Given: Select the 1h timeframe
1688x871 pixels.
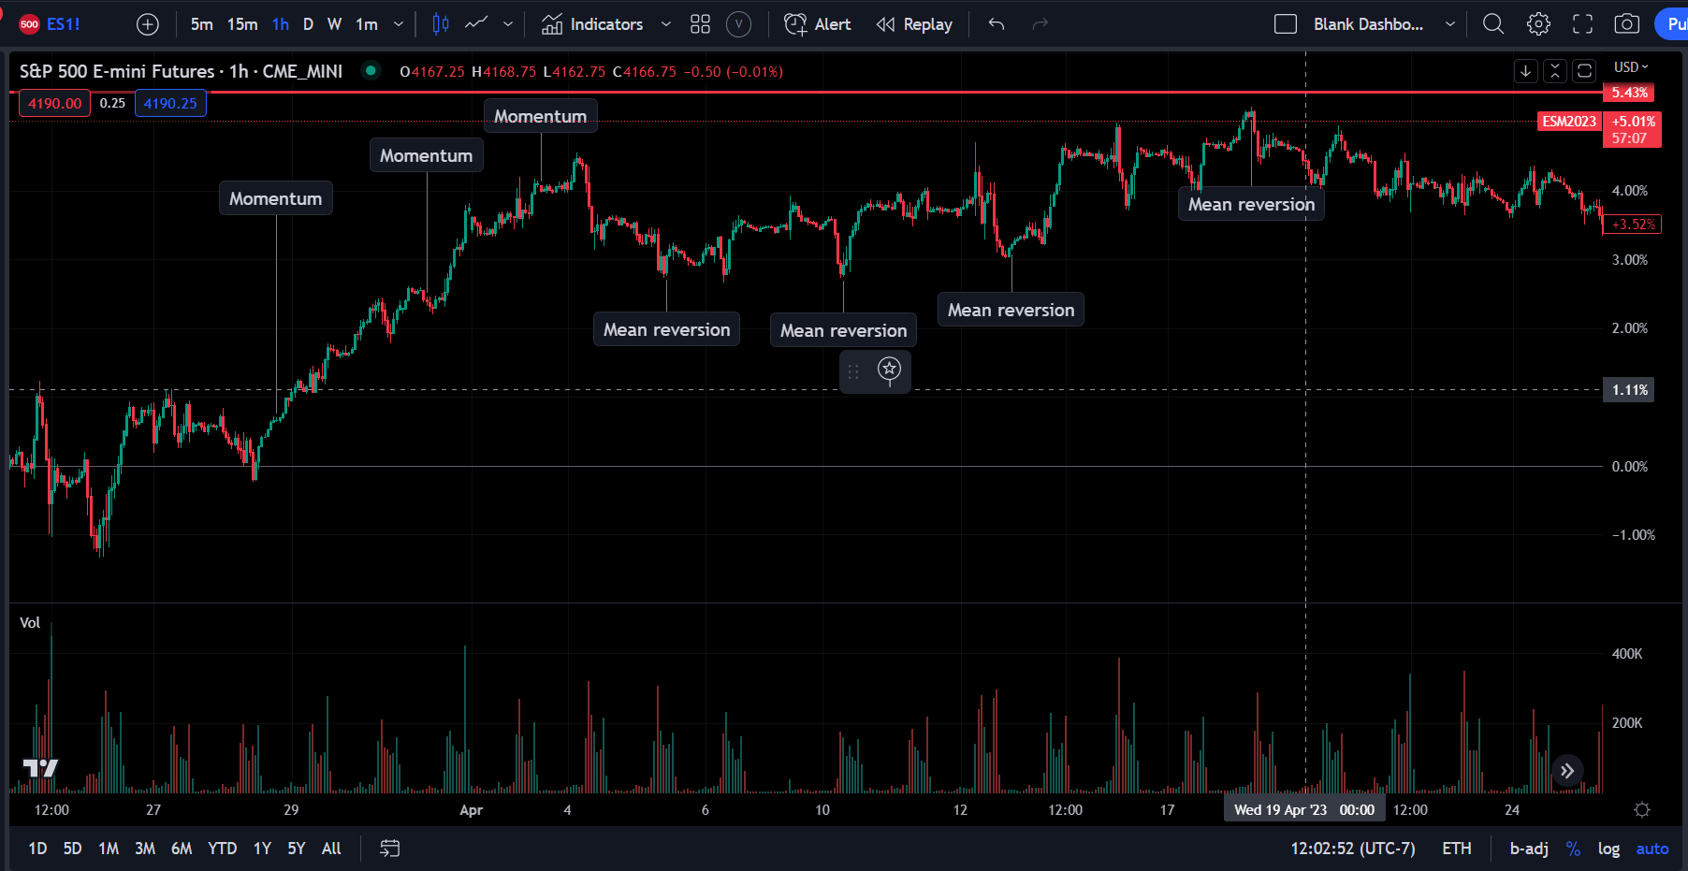Looking at the screenshot, I should (x=281, y=24).
